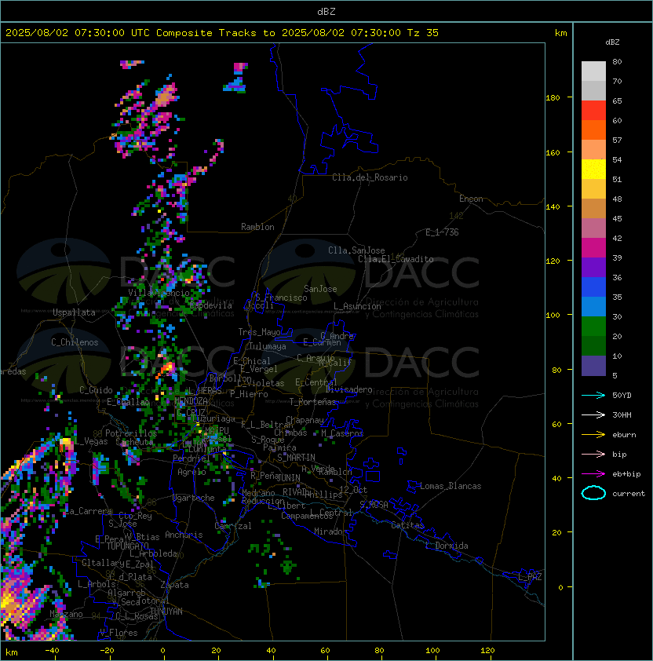Click the '180' km mark on right axis
The height and width of the screenshot is (661, 653).
pos(553,98)
